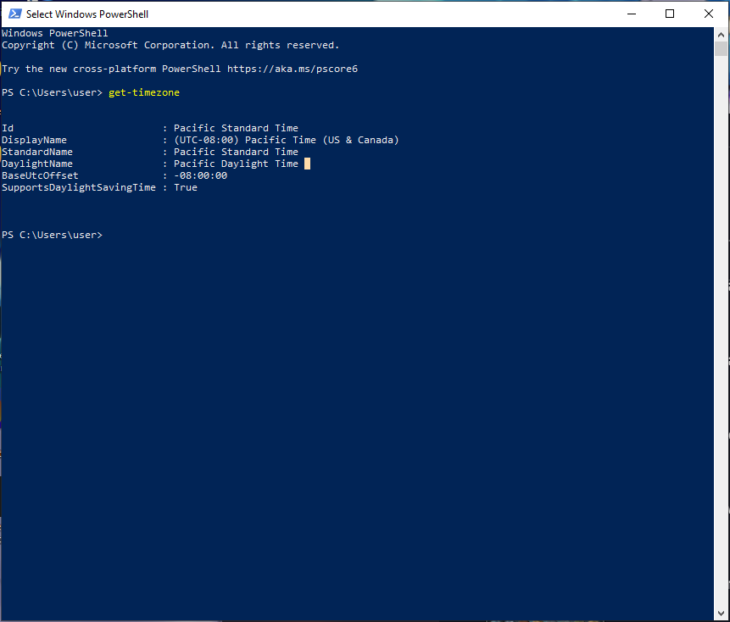Click the 'BaseUtcOffset' property label

[40, 175]
